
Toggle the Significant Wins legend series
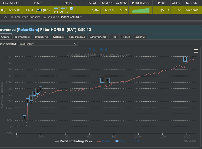tap(130, 141)
